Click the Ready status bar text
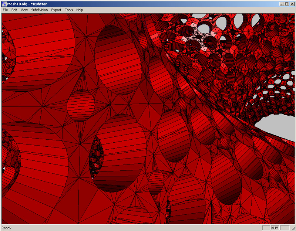The width and height of the screenshot is (296, 231). coord(7,228)
